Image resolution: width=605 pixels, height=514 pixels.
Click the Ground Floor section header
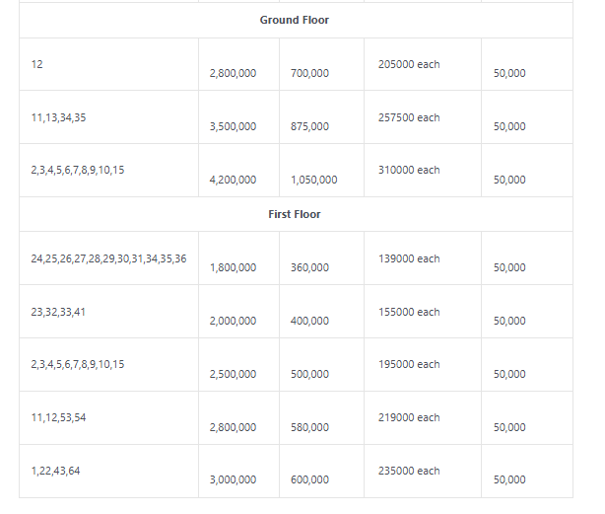coord(295,20)
